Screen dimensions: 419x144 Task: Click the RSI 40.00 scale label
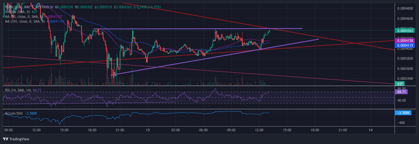click(401, 100)
